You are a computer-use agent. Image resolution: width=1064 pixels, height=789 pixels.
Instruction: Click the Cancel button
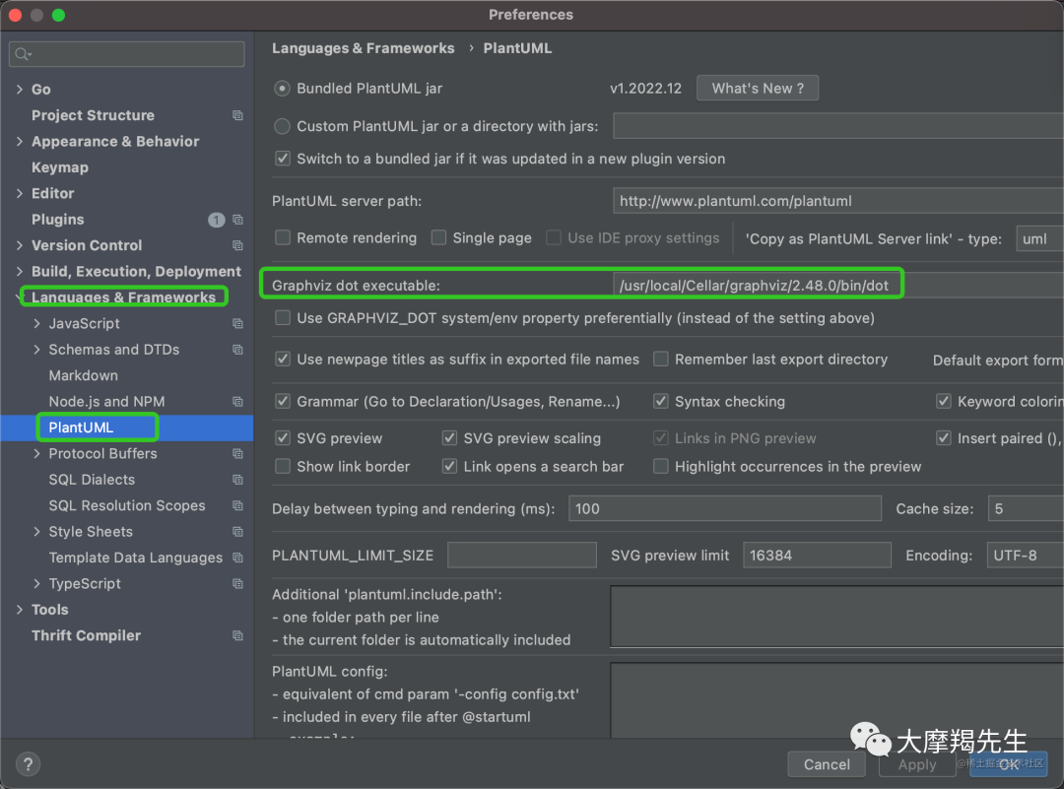tap(827, 764)
